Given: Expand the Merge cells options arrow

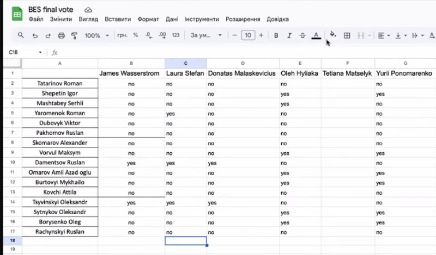Looking at the screenshot, I should pos(370,35).
